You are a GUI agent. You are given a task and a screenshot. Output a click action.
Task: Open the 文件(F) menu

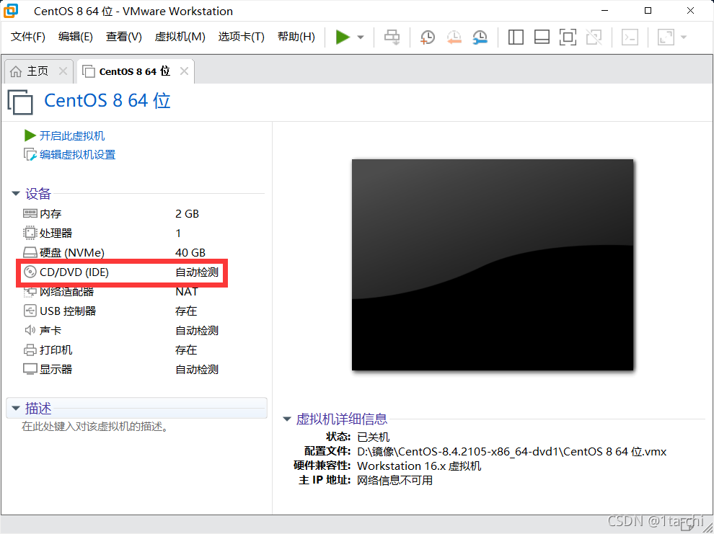[28, 37]
